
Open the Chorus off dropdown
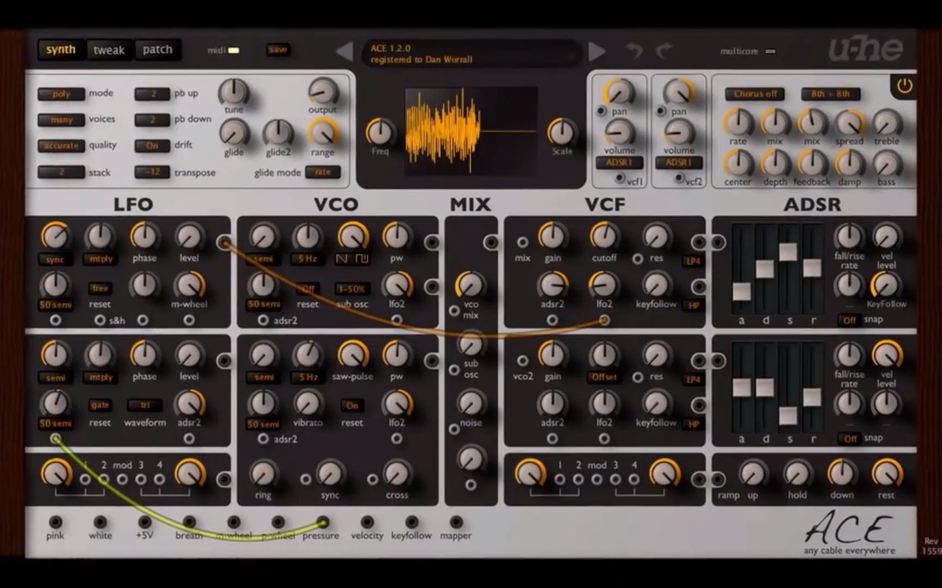755,94
